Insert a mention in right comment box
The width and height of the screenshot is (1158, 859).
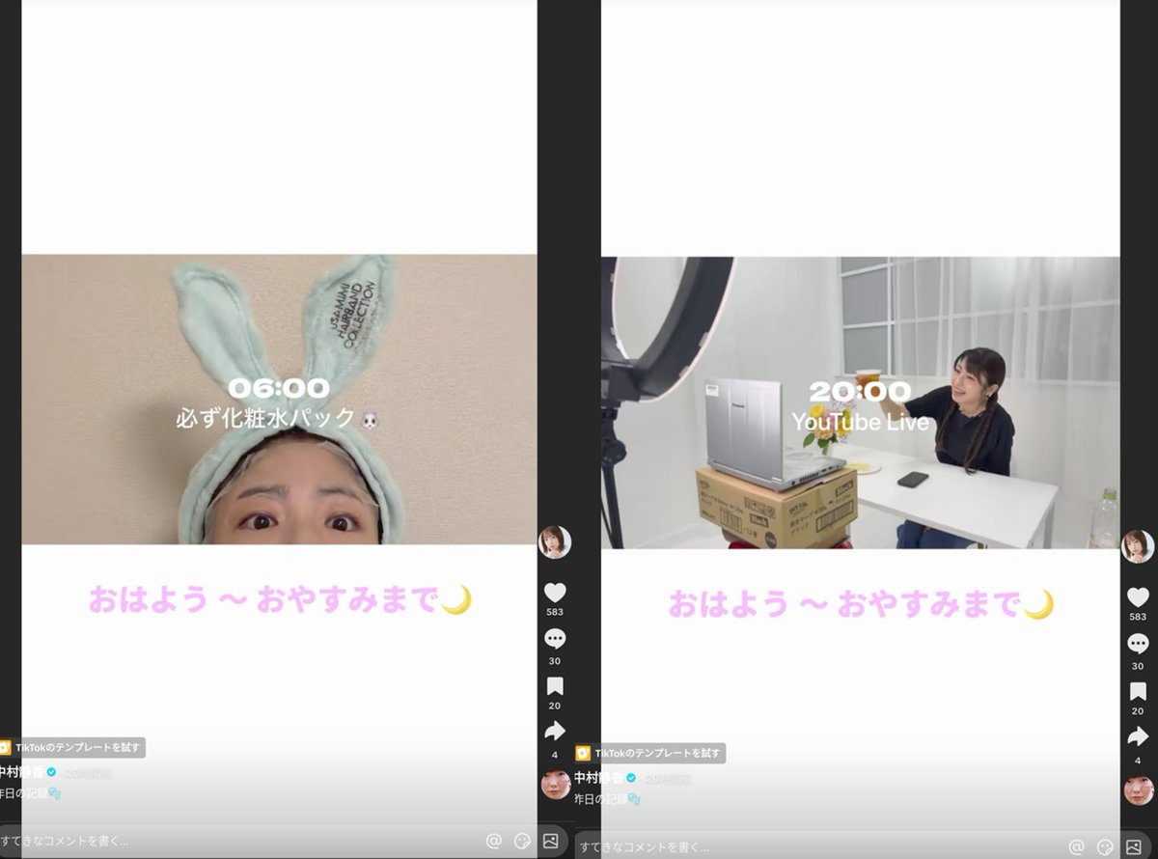[x=1077, y=846]
